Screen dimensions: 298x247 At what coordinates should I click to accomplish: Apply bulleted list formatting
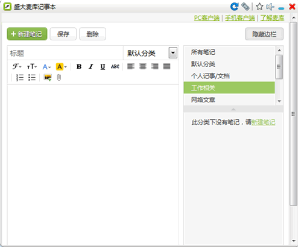(x=32, y=78)
